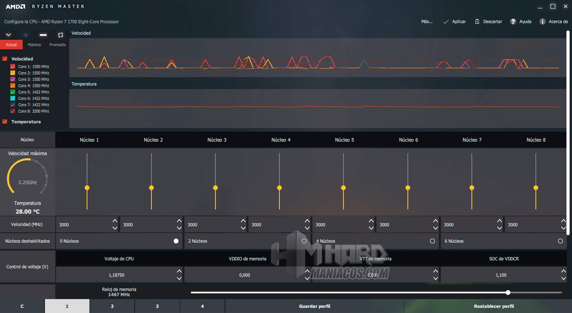Toggle the Core 8 checkbox
Screen dimensions: 572x313
tap(13, 111)
